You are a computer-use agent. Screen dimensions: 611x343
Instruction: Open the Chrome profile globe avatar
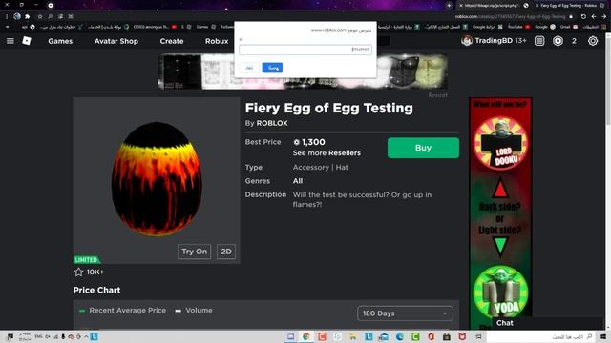[17, 16]
